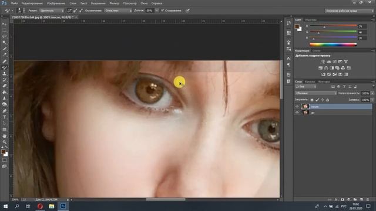This screenshot has height=211, width=376.
Task: Select the Rectangular Marquee tool
Action: point(4,30)
